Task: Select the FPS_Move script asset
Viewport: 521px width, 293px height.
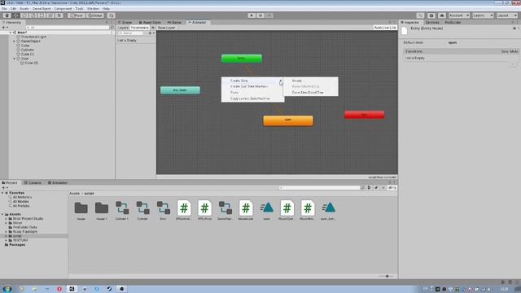Action: click(204, 210)
